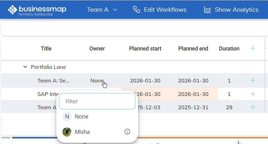
Task: Click the Duration column header
Action: click(x=229, y=49)
